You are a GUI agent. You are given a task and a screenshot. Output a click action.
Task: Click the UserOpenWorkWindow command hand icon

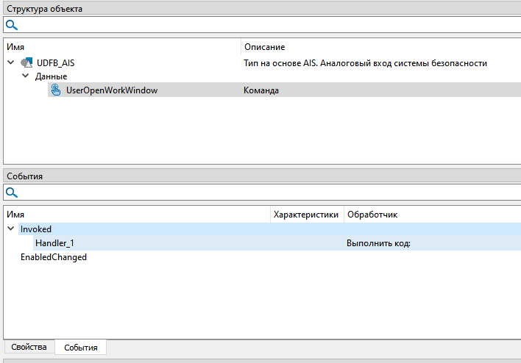point(55,90)
